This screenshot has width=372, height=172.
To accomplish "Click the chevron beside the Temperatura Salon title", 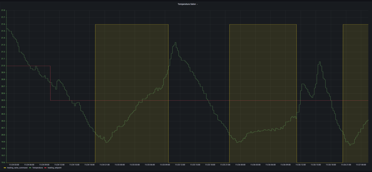I will click(x=197, y=4).
